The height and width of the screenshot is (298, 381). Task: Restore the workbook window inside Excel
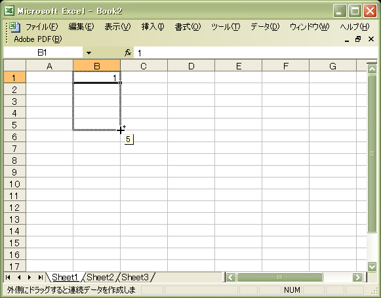(358, 39)
